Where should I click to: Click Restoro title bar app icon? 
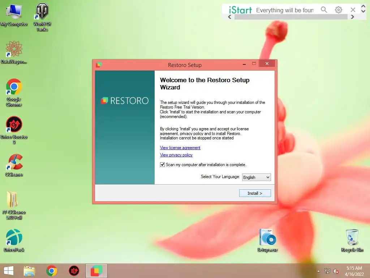click(x=99, y=65)
